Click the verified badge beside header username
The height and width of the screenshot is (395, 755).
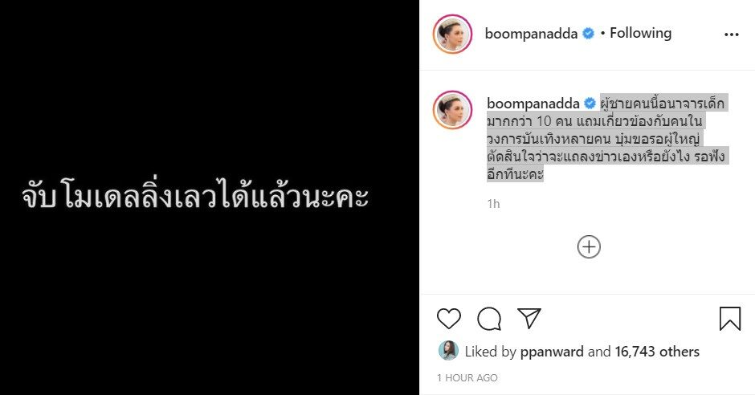(x=589, y=34)
